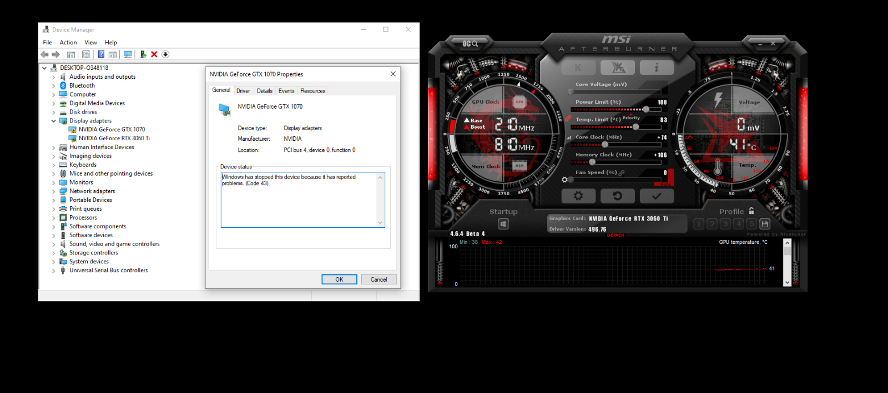Expand the Monitors node
This screenshot has height=393, width=888.
(x=54, y=182)
